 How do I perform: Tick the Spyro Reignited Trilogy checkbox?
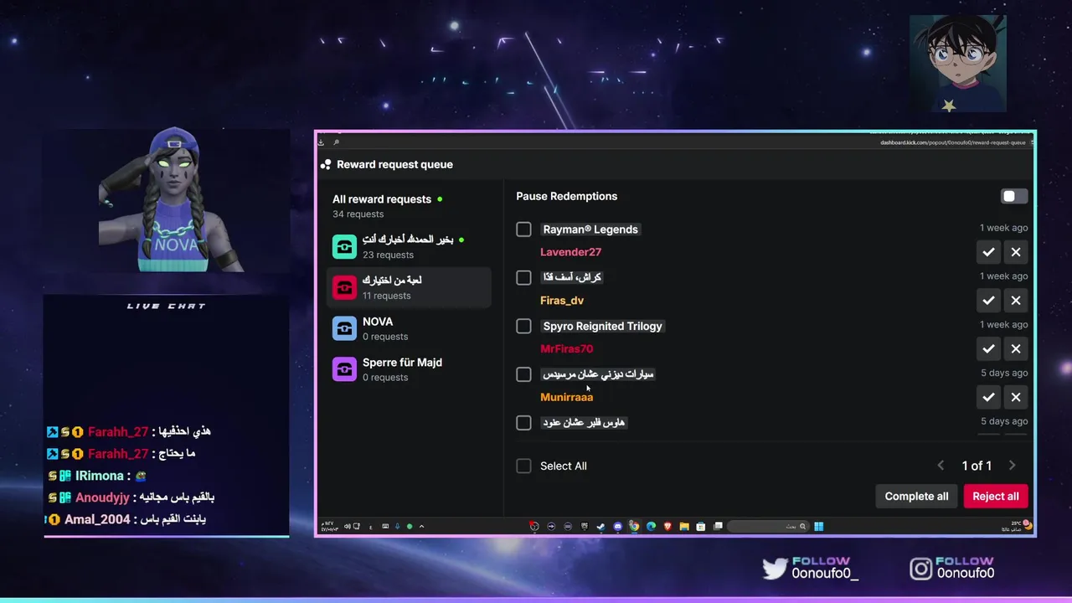pos(523,326)
